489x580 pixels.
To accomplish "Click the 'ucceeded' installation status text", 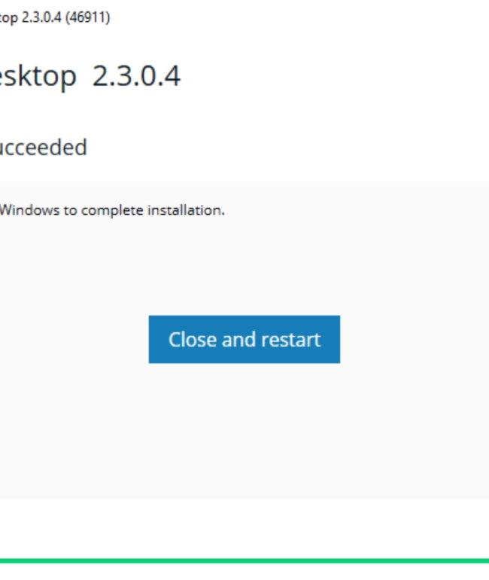I will [x=43, y=147].
